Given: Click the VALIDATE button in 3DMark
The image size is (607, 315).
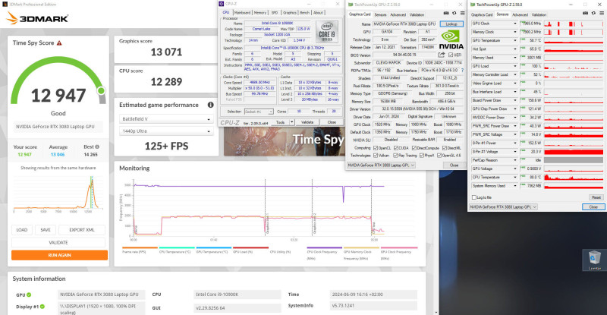Looking at the screenshot, I should click(58, 242).
